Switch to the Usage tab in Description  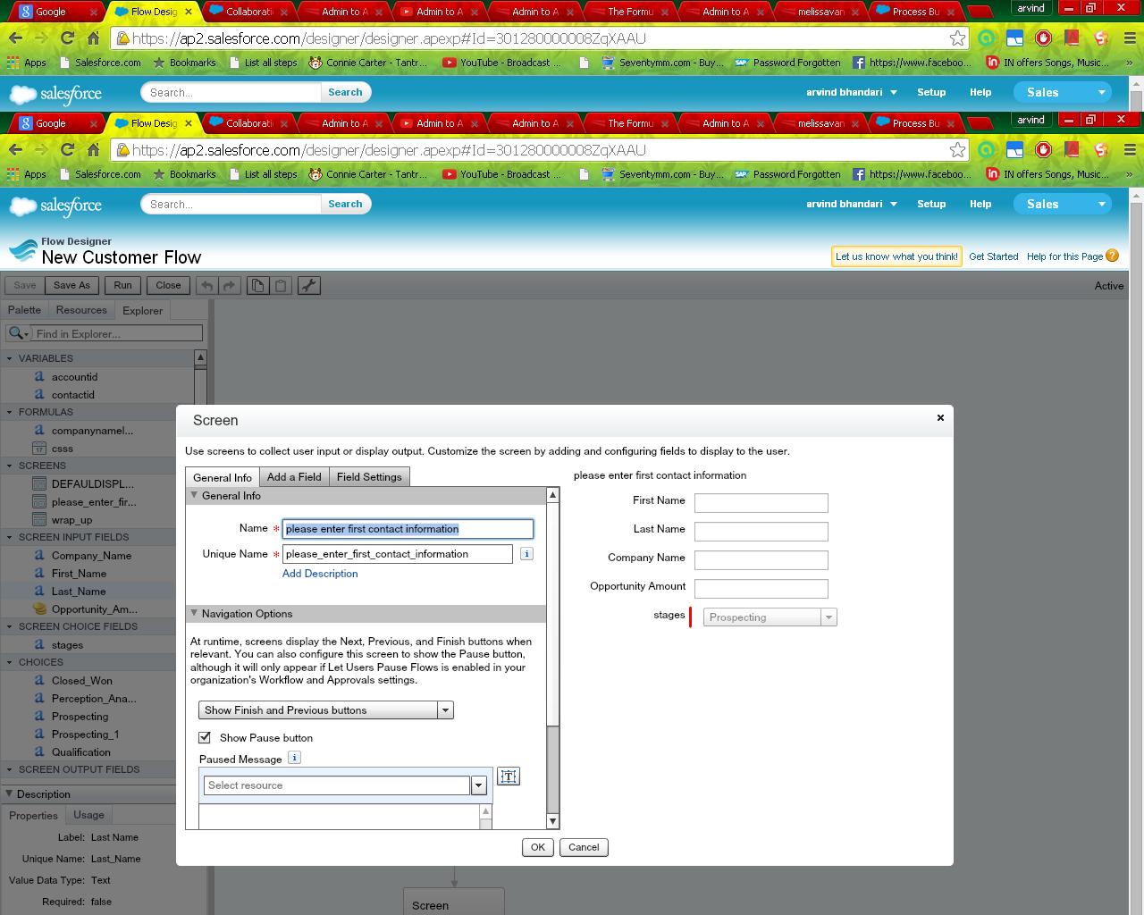(x=88, y=815)
